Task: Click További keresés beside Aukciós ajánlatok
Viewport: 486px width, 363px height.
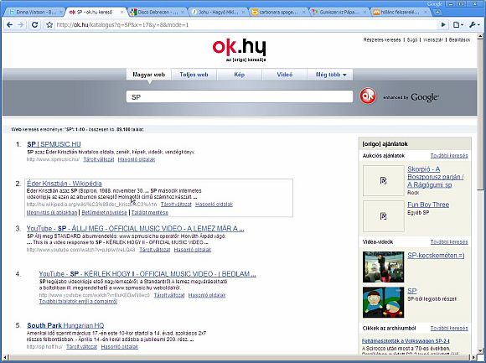Action: [449, 156]
